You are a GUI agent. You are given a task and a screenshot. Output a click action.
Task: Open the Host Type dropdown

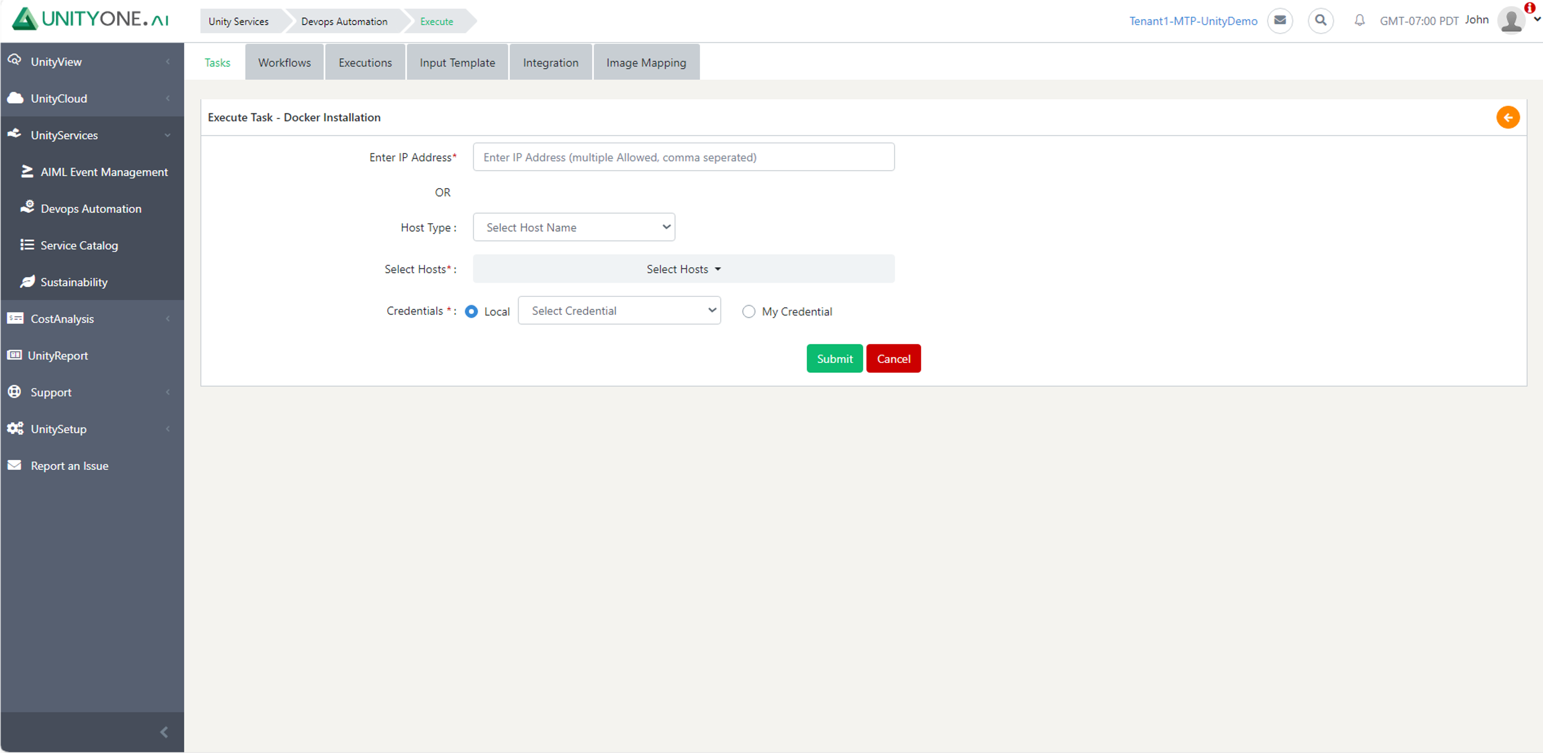pos(574,227)
